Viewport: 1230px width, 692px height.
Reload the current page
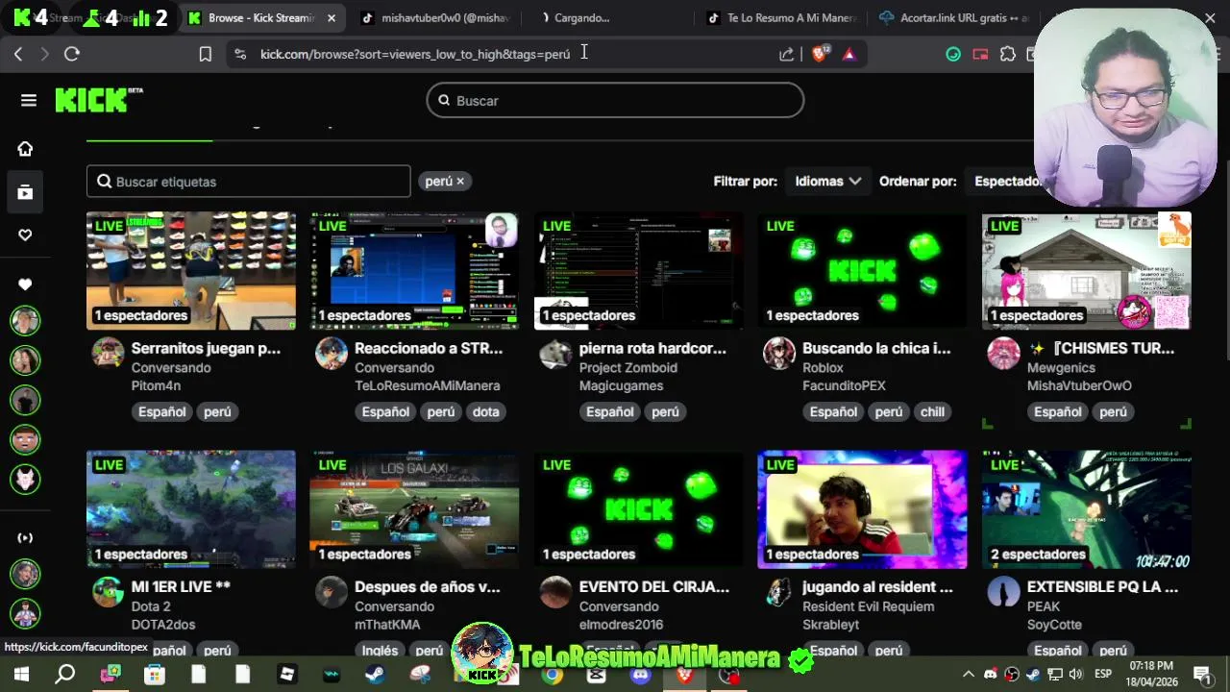tap(72, 54)
